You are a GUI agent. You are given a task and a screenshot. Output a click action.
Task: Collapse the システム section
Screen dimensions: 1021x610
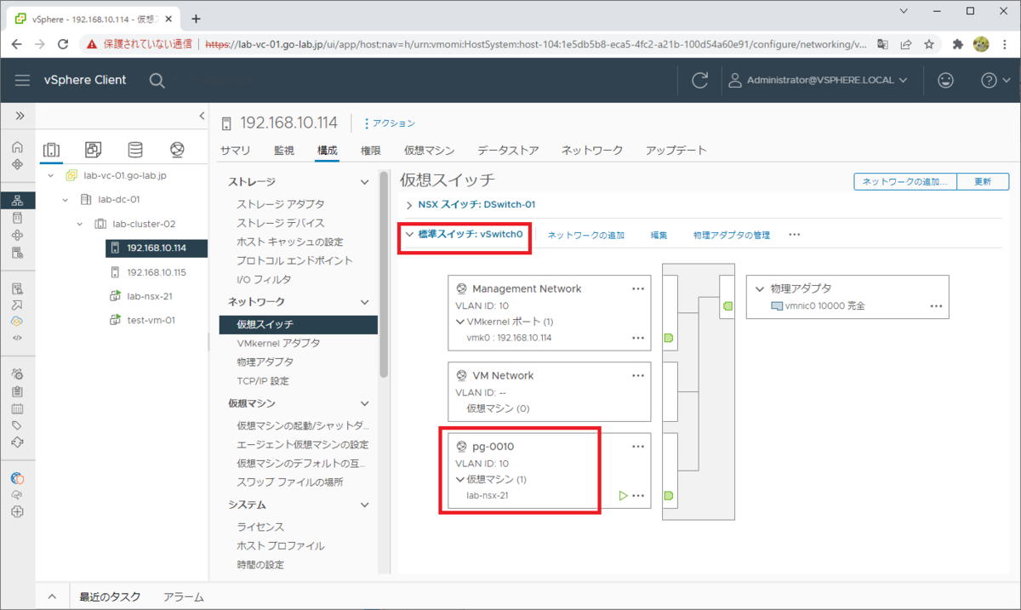365,505
